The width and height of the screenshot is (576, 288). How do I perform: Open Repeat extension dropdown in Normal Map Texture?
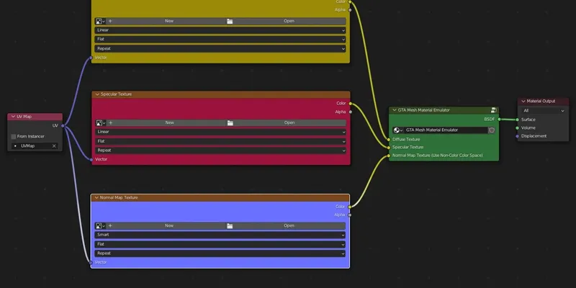(220, 253)
